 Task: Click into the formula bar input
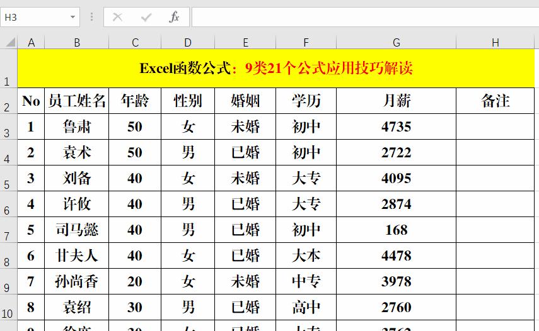click(x=366, y=17)
